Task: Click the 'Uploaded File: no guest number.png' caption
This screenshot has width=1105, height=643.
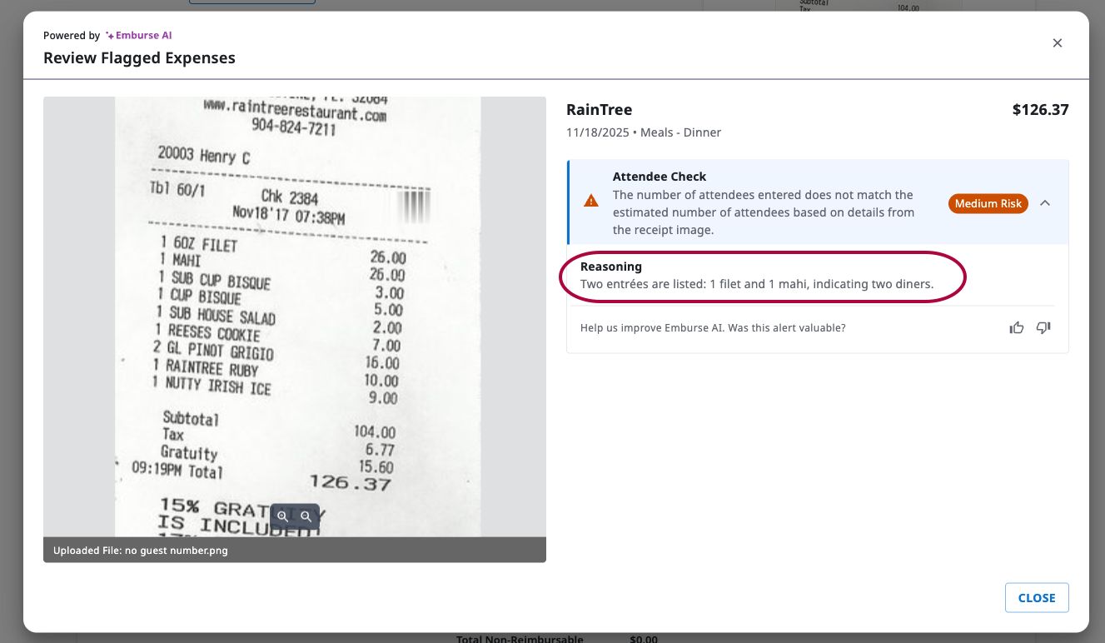Action: click(x=141, y=551)
